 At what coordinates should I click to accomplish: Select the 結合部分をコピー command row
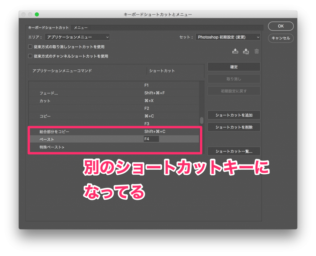point(54,132)
